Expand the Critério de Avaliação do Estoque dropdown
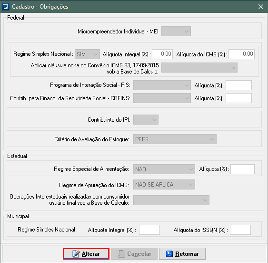The width and height of the screenshot is (268, 263). [175, 139]
